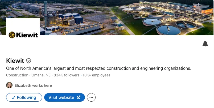
Task: Click the black Kiewit wordmark in logo
Action: tap(27, 35)
